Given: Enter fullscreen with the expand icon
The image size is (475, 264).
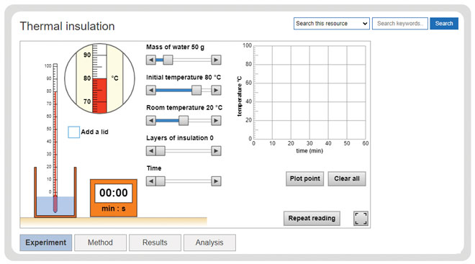Looking at the screenshot, I should tap(361, 218).
